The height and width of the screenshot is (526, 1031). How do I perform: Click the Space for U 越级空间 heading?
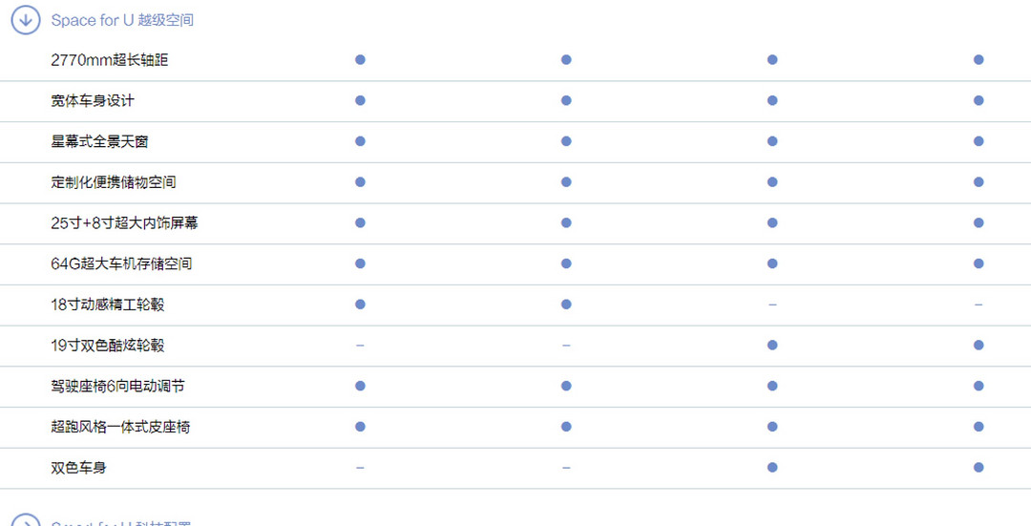pos(122,20)
